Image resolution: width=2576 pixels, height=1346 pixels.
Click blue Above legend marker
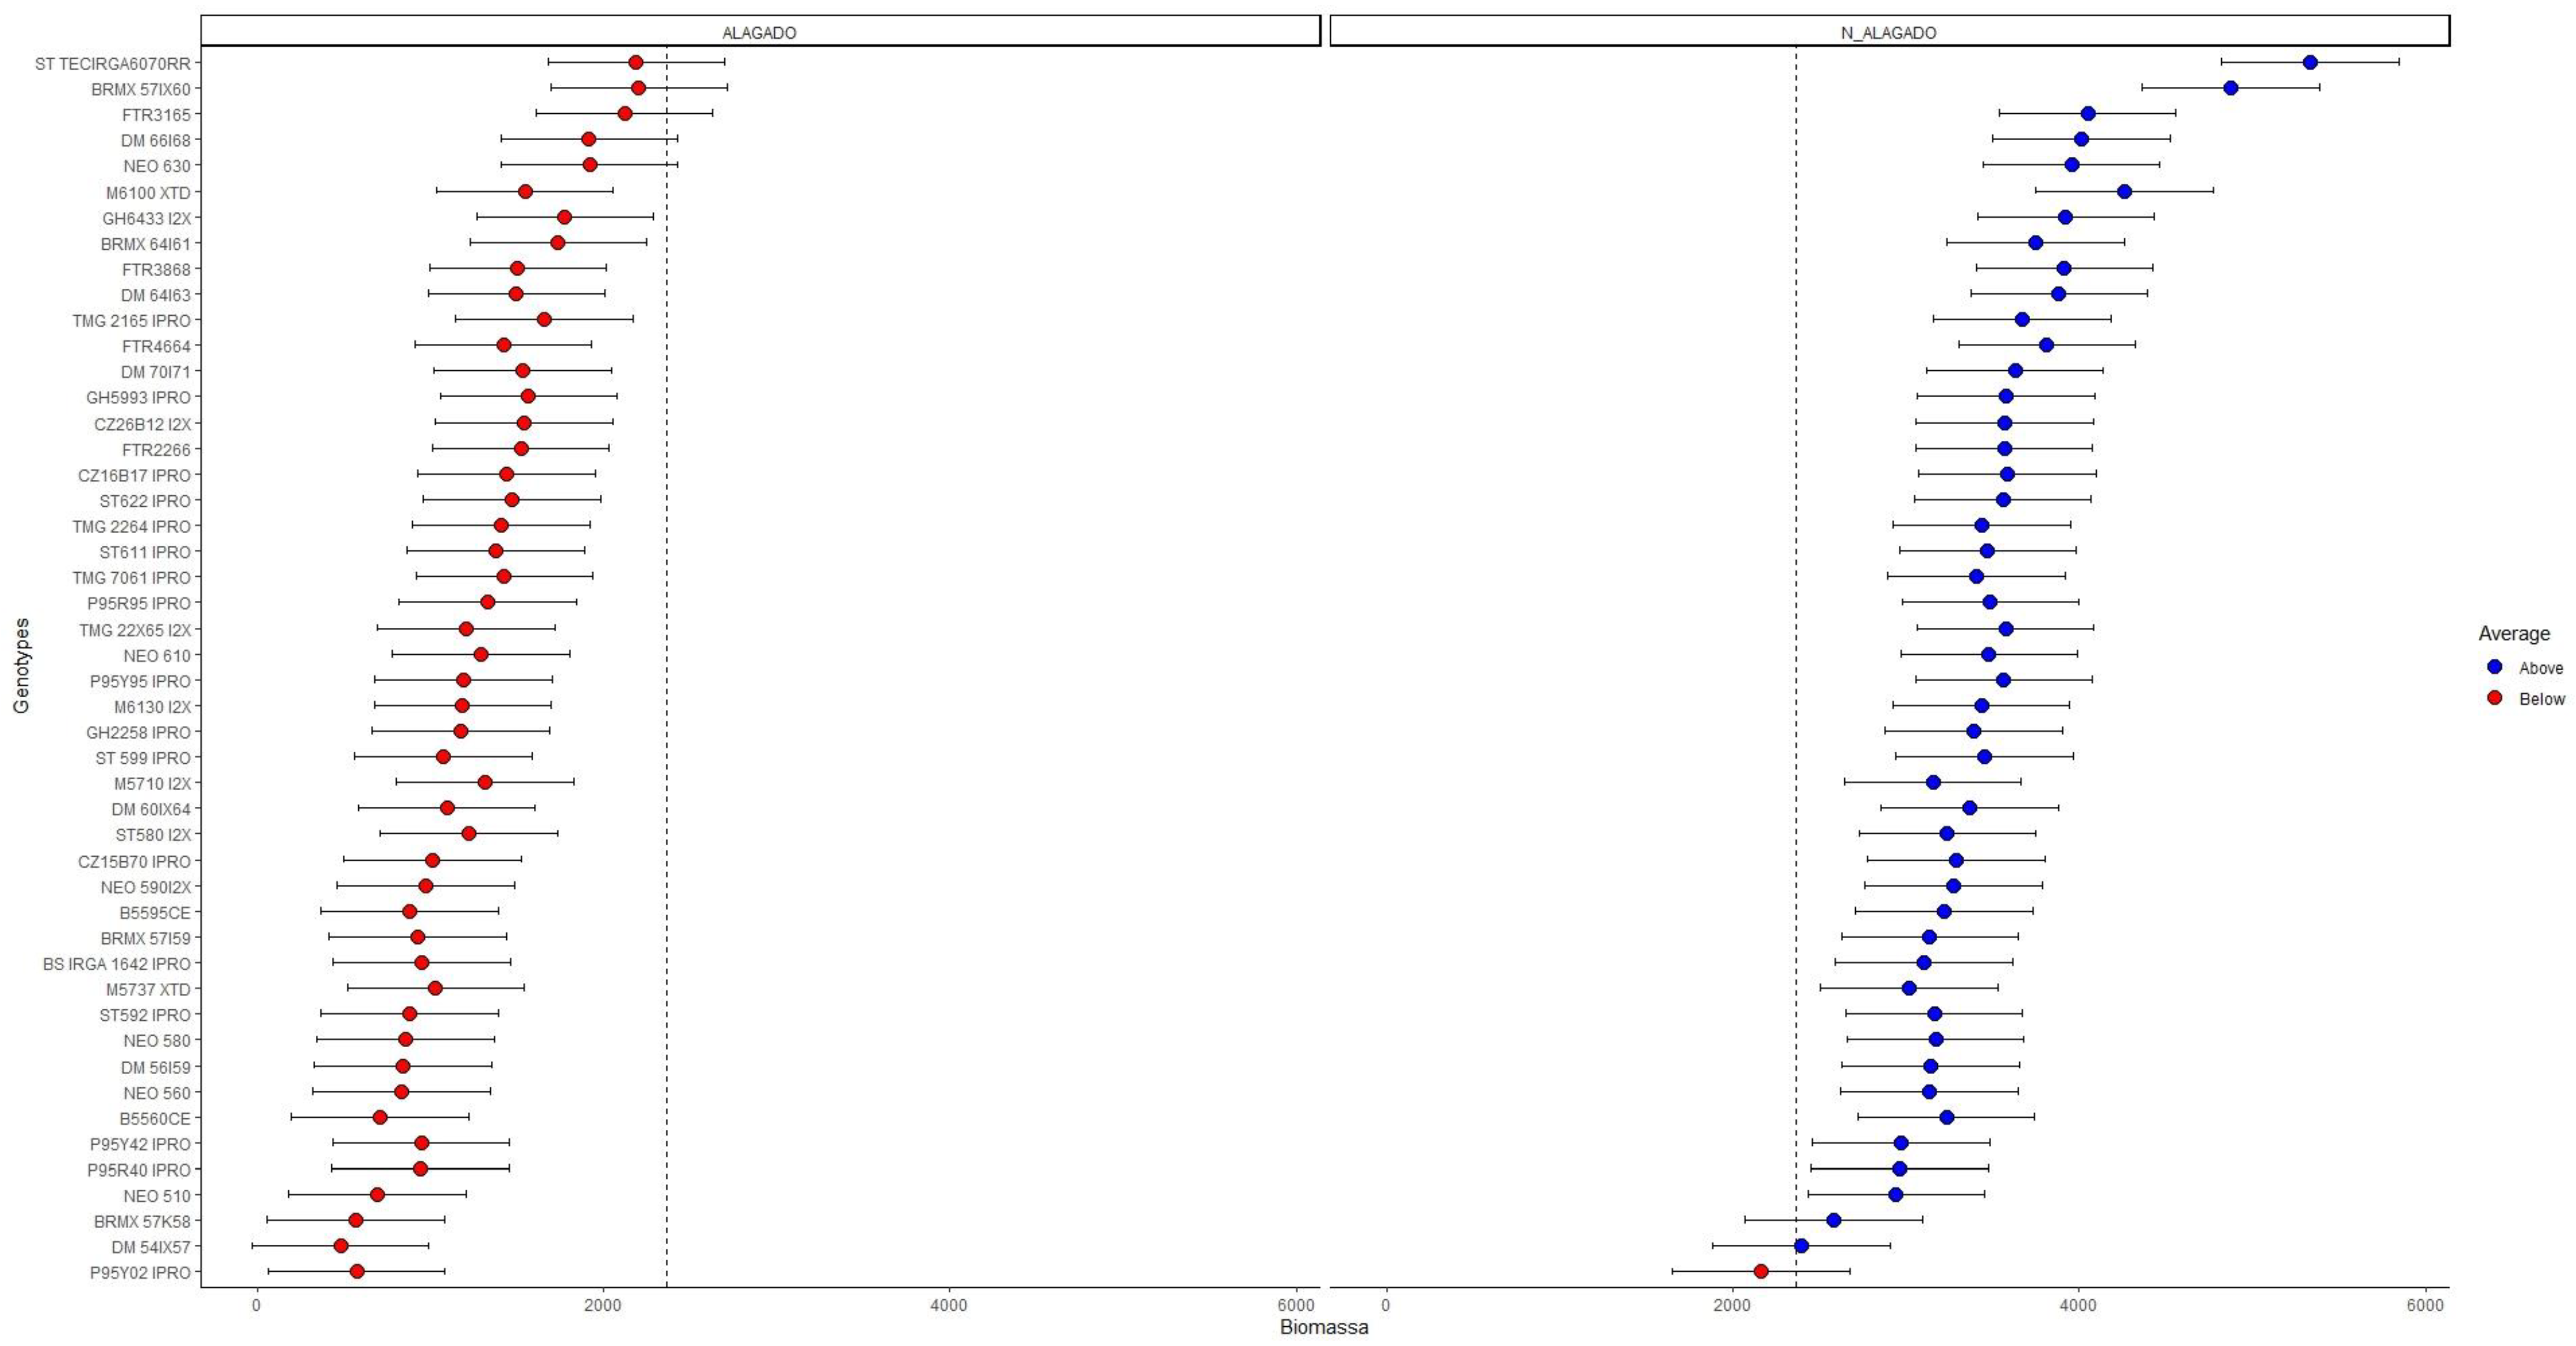tap(2494, 667)
